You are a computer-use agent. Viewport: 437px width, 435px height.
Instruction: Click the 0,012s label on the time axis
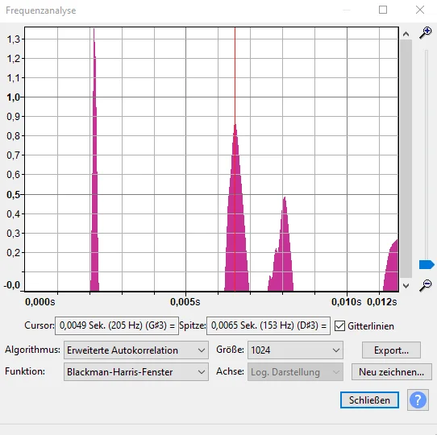tap(382, 301)
